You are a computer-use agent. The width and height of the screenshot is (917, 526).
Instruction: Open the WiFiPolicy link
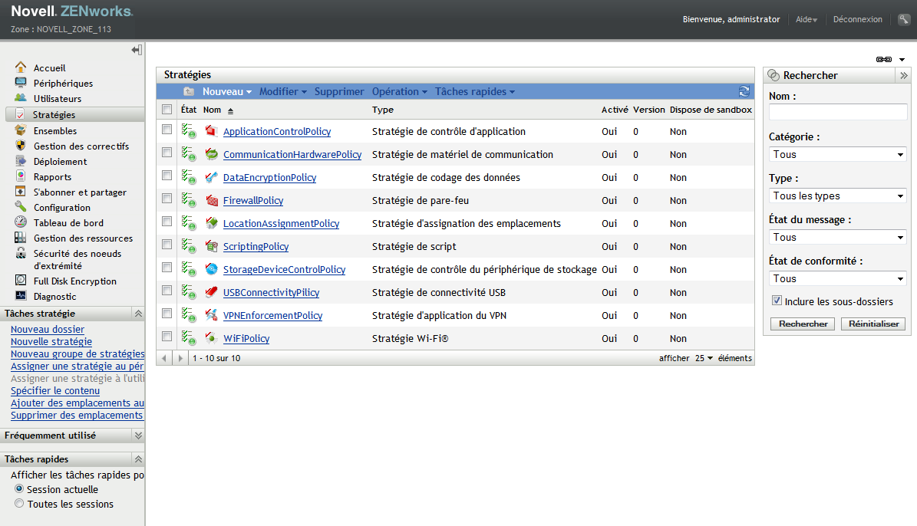click(246, 339)
